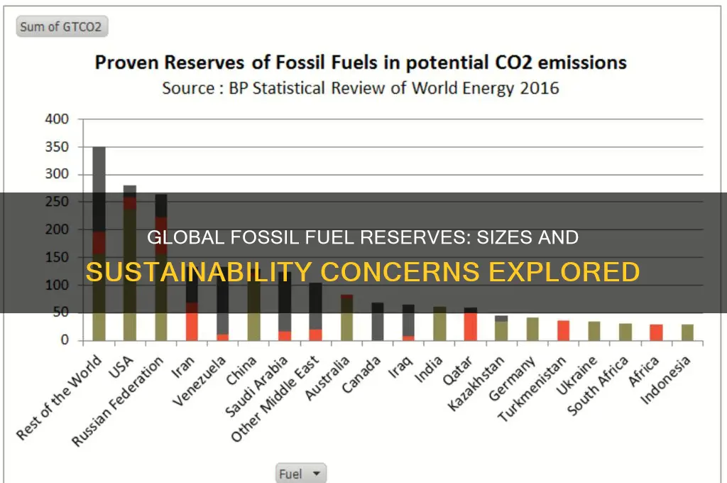
Task: Select the Ukraine axis label
Action: pos(576,375)
